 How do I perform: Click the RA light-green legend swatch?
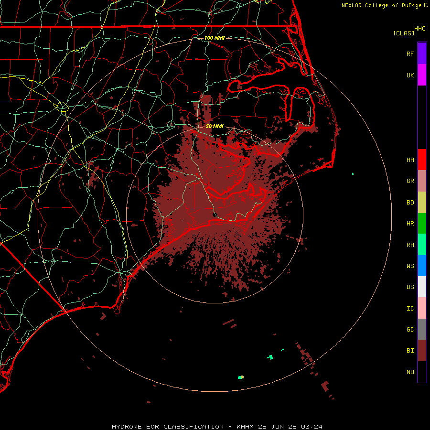click(422, 245)
